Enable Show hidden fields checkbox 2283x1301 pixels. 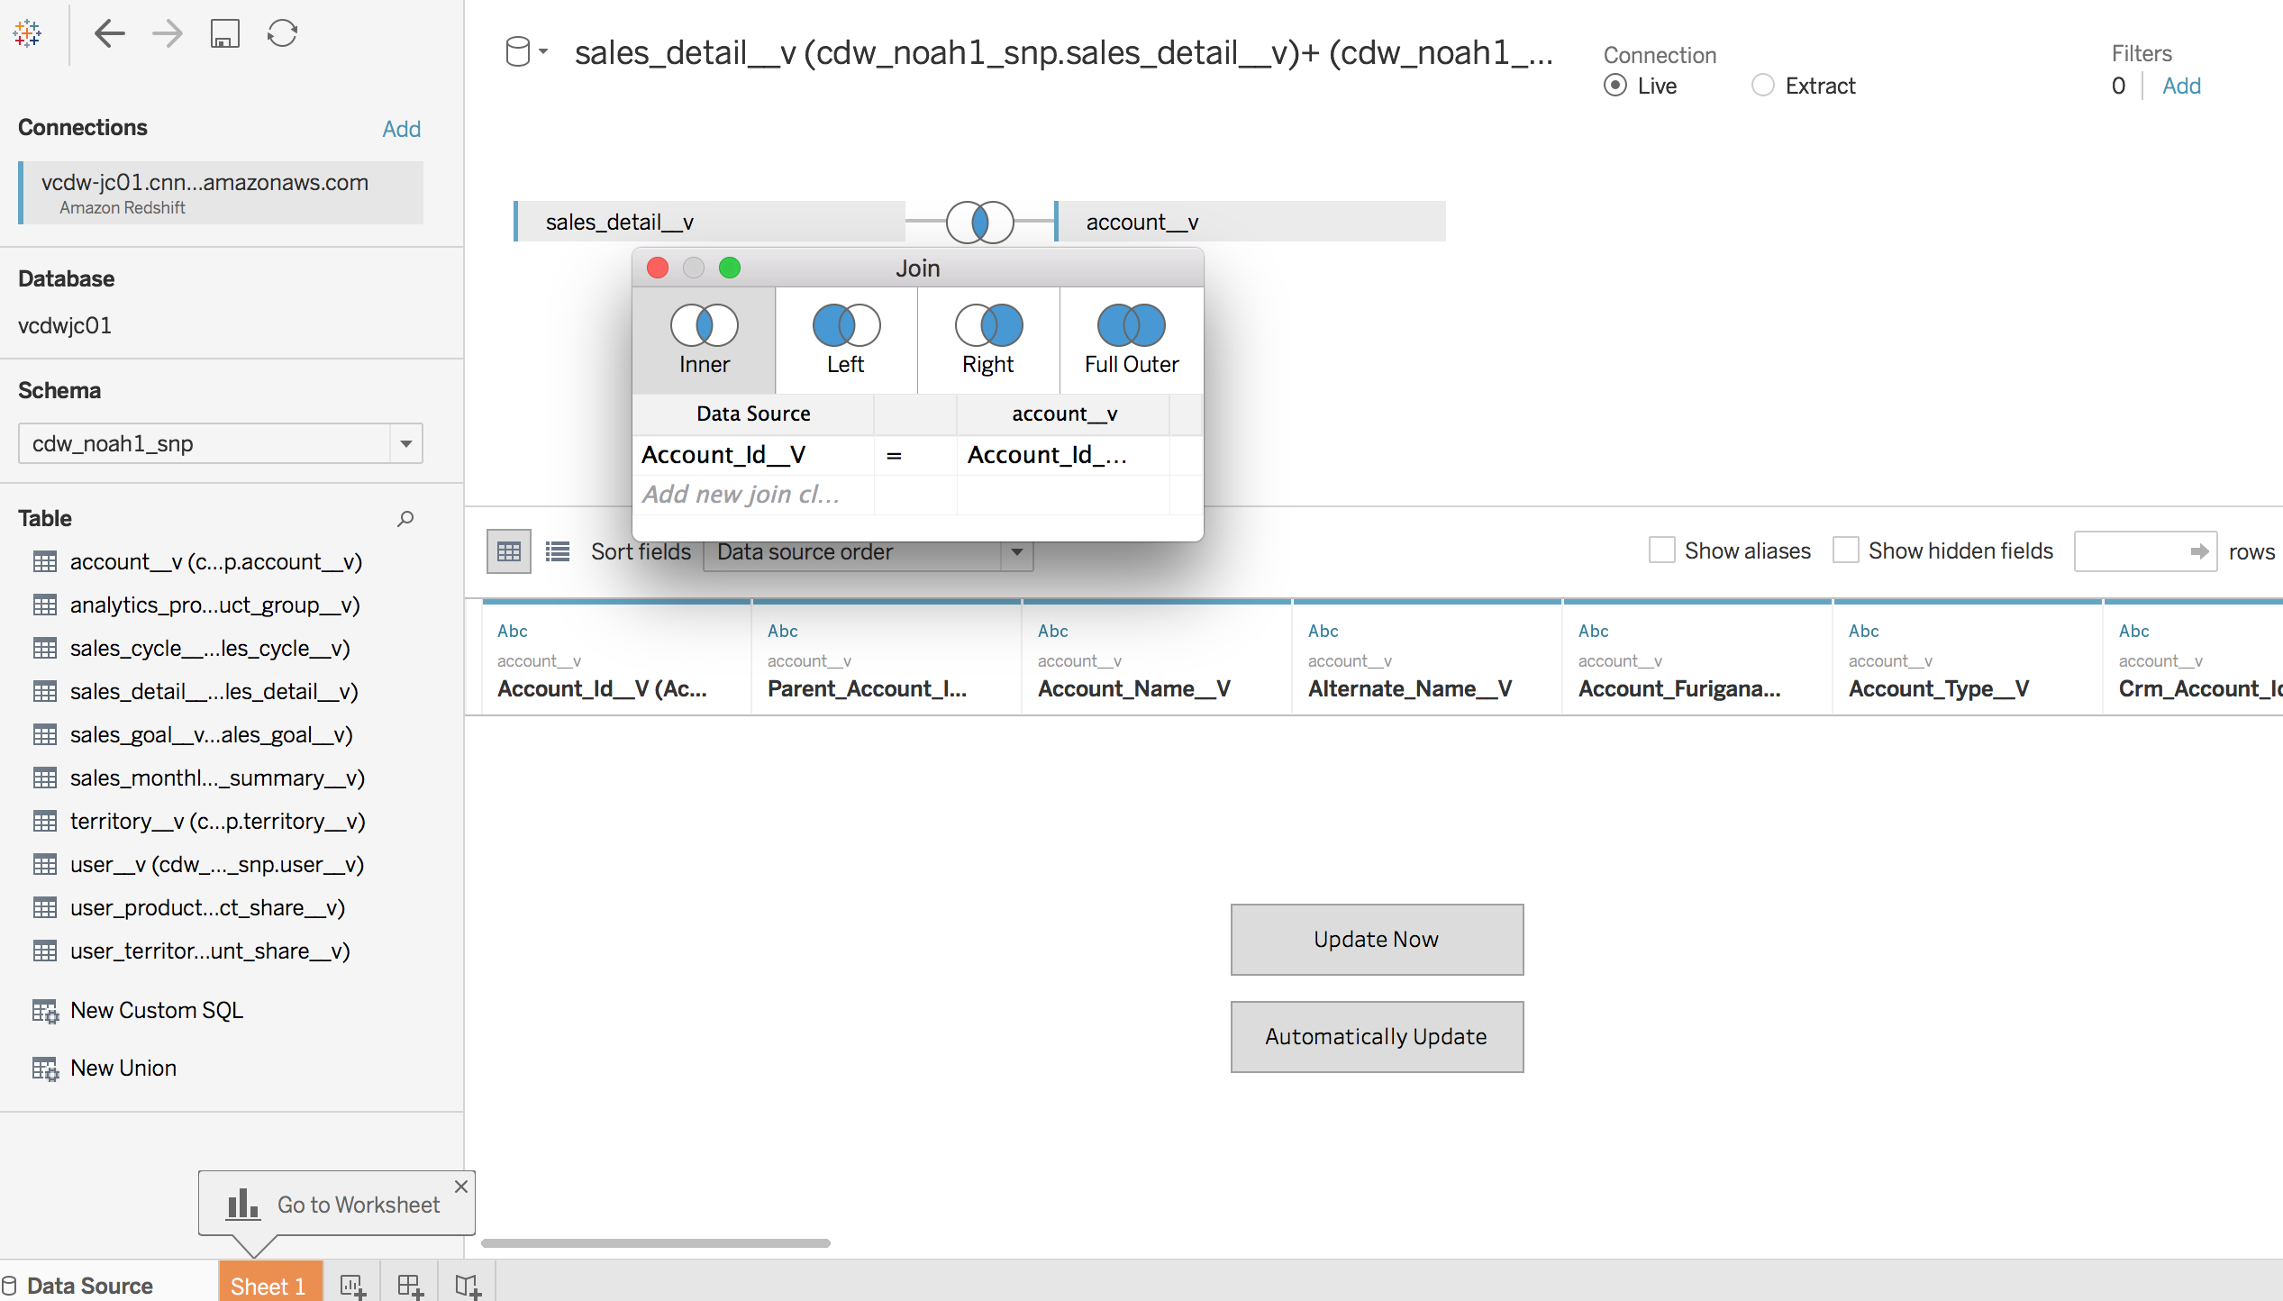pyautogui.click(x=1845, y=550)
